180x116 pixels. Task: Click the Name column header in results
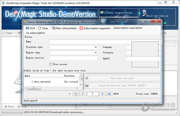[43, 76]
